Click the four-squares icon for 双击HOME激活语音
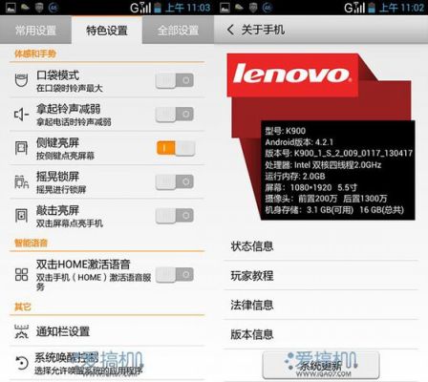 pyautogui.click(x=21, y=274)
